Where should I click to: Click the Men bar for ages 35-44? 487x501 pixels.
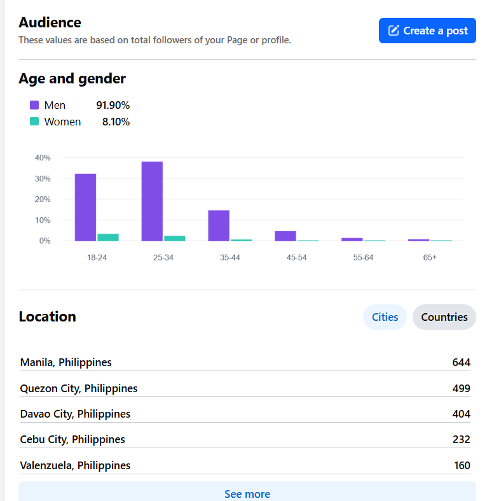219,225
